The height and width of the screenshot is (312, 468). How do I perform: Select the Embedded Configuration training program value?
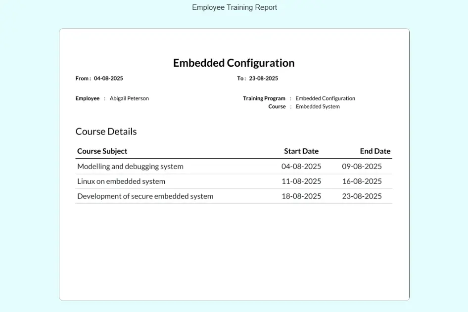tap(325, 98)
